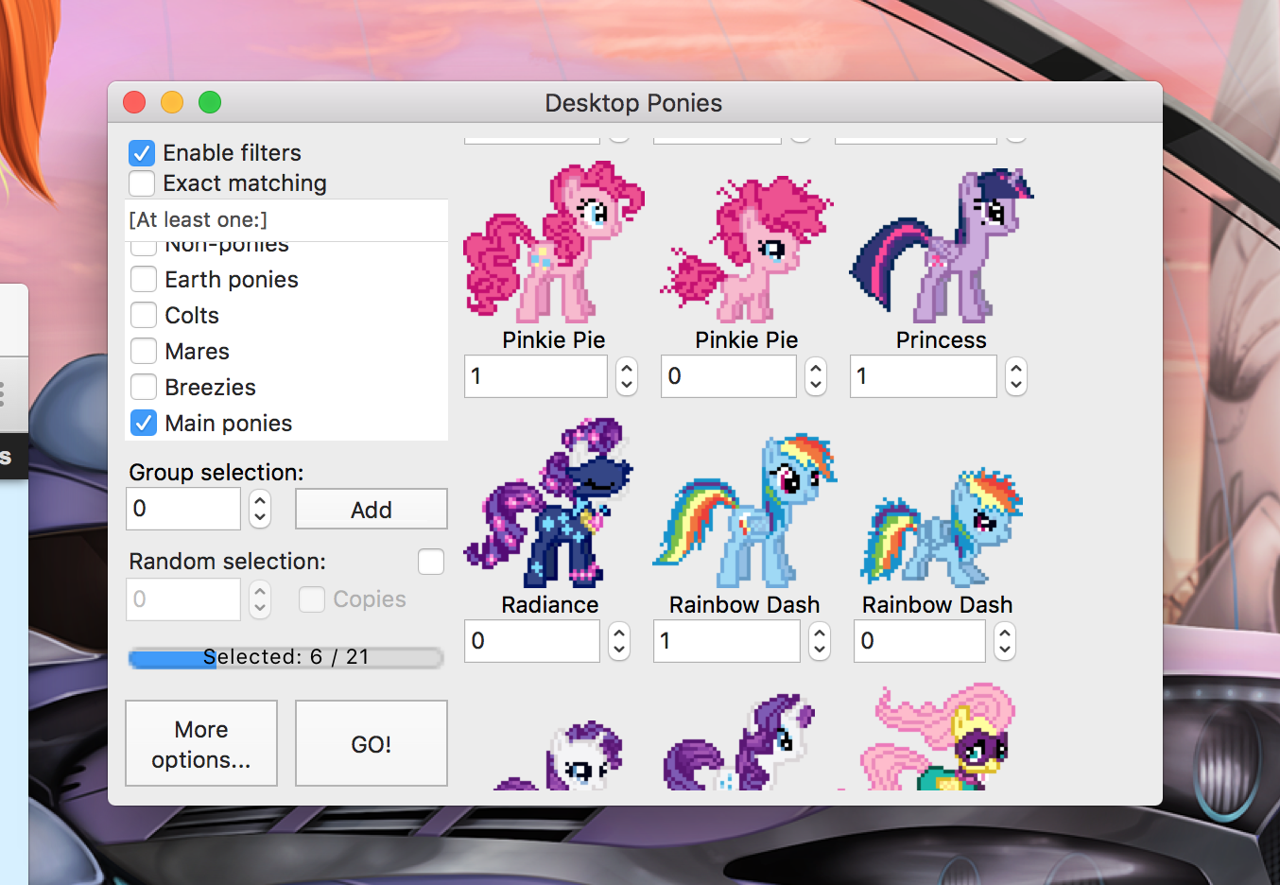Click the "Radiance" name label
This screenshot has width=1280, height=885.
pos(550,605)
